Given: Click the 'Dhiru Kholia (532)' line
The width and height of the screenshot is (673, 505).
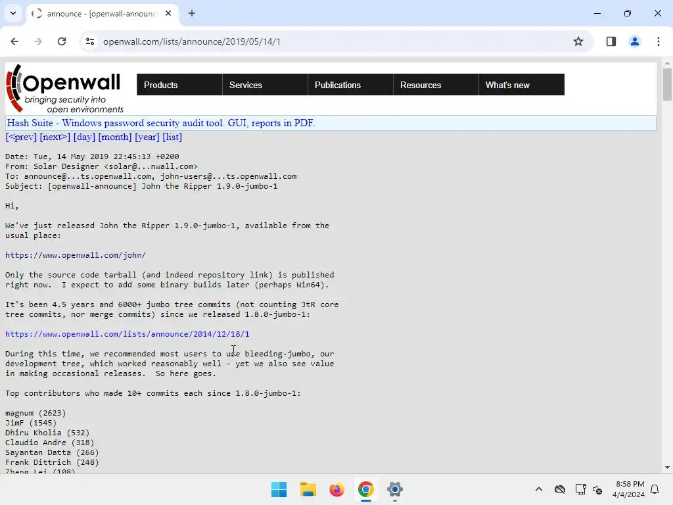Looking at the screenshot, I should click(47, 433).
